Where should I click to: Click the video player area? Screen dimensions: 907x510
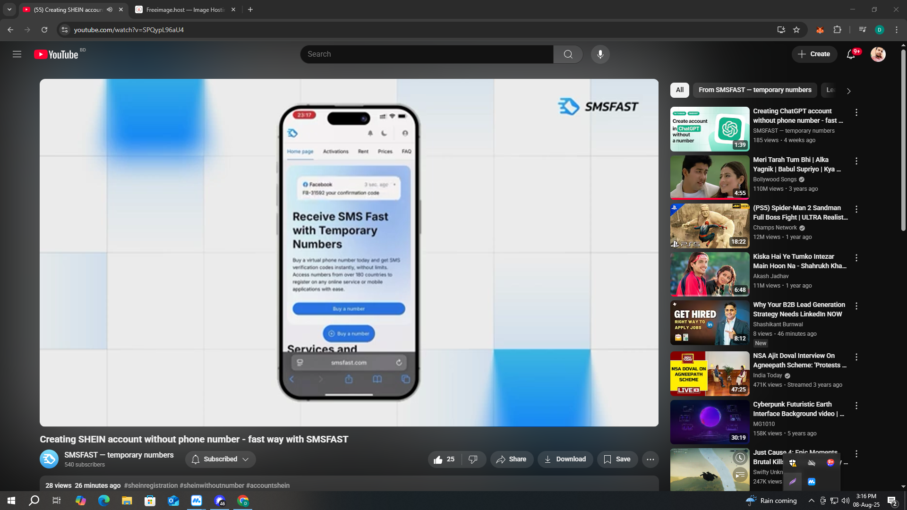coord(349,253)
